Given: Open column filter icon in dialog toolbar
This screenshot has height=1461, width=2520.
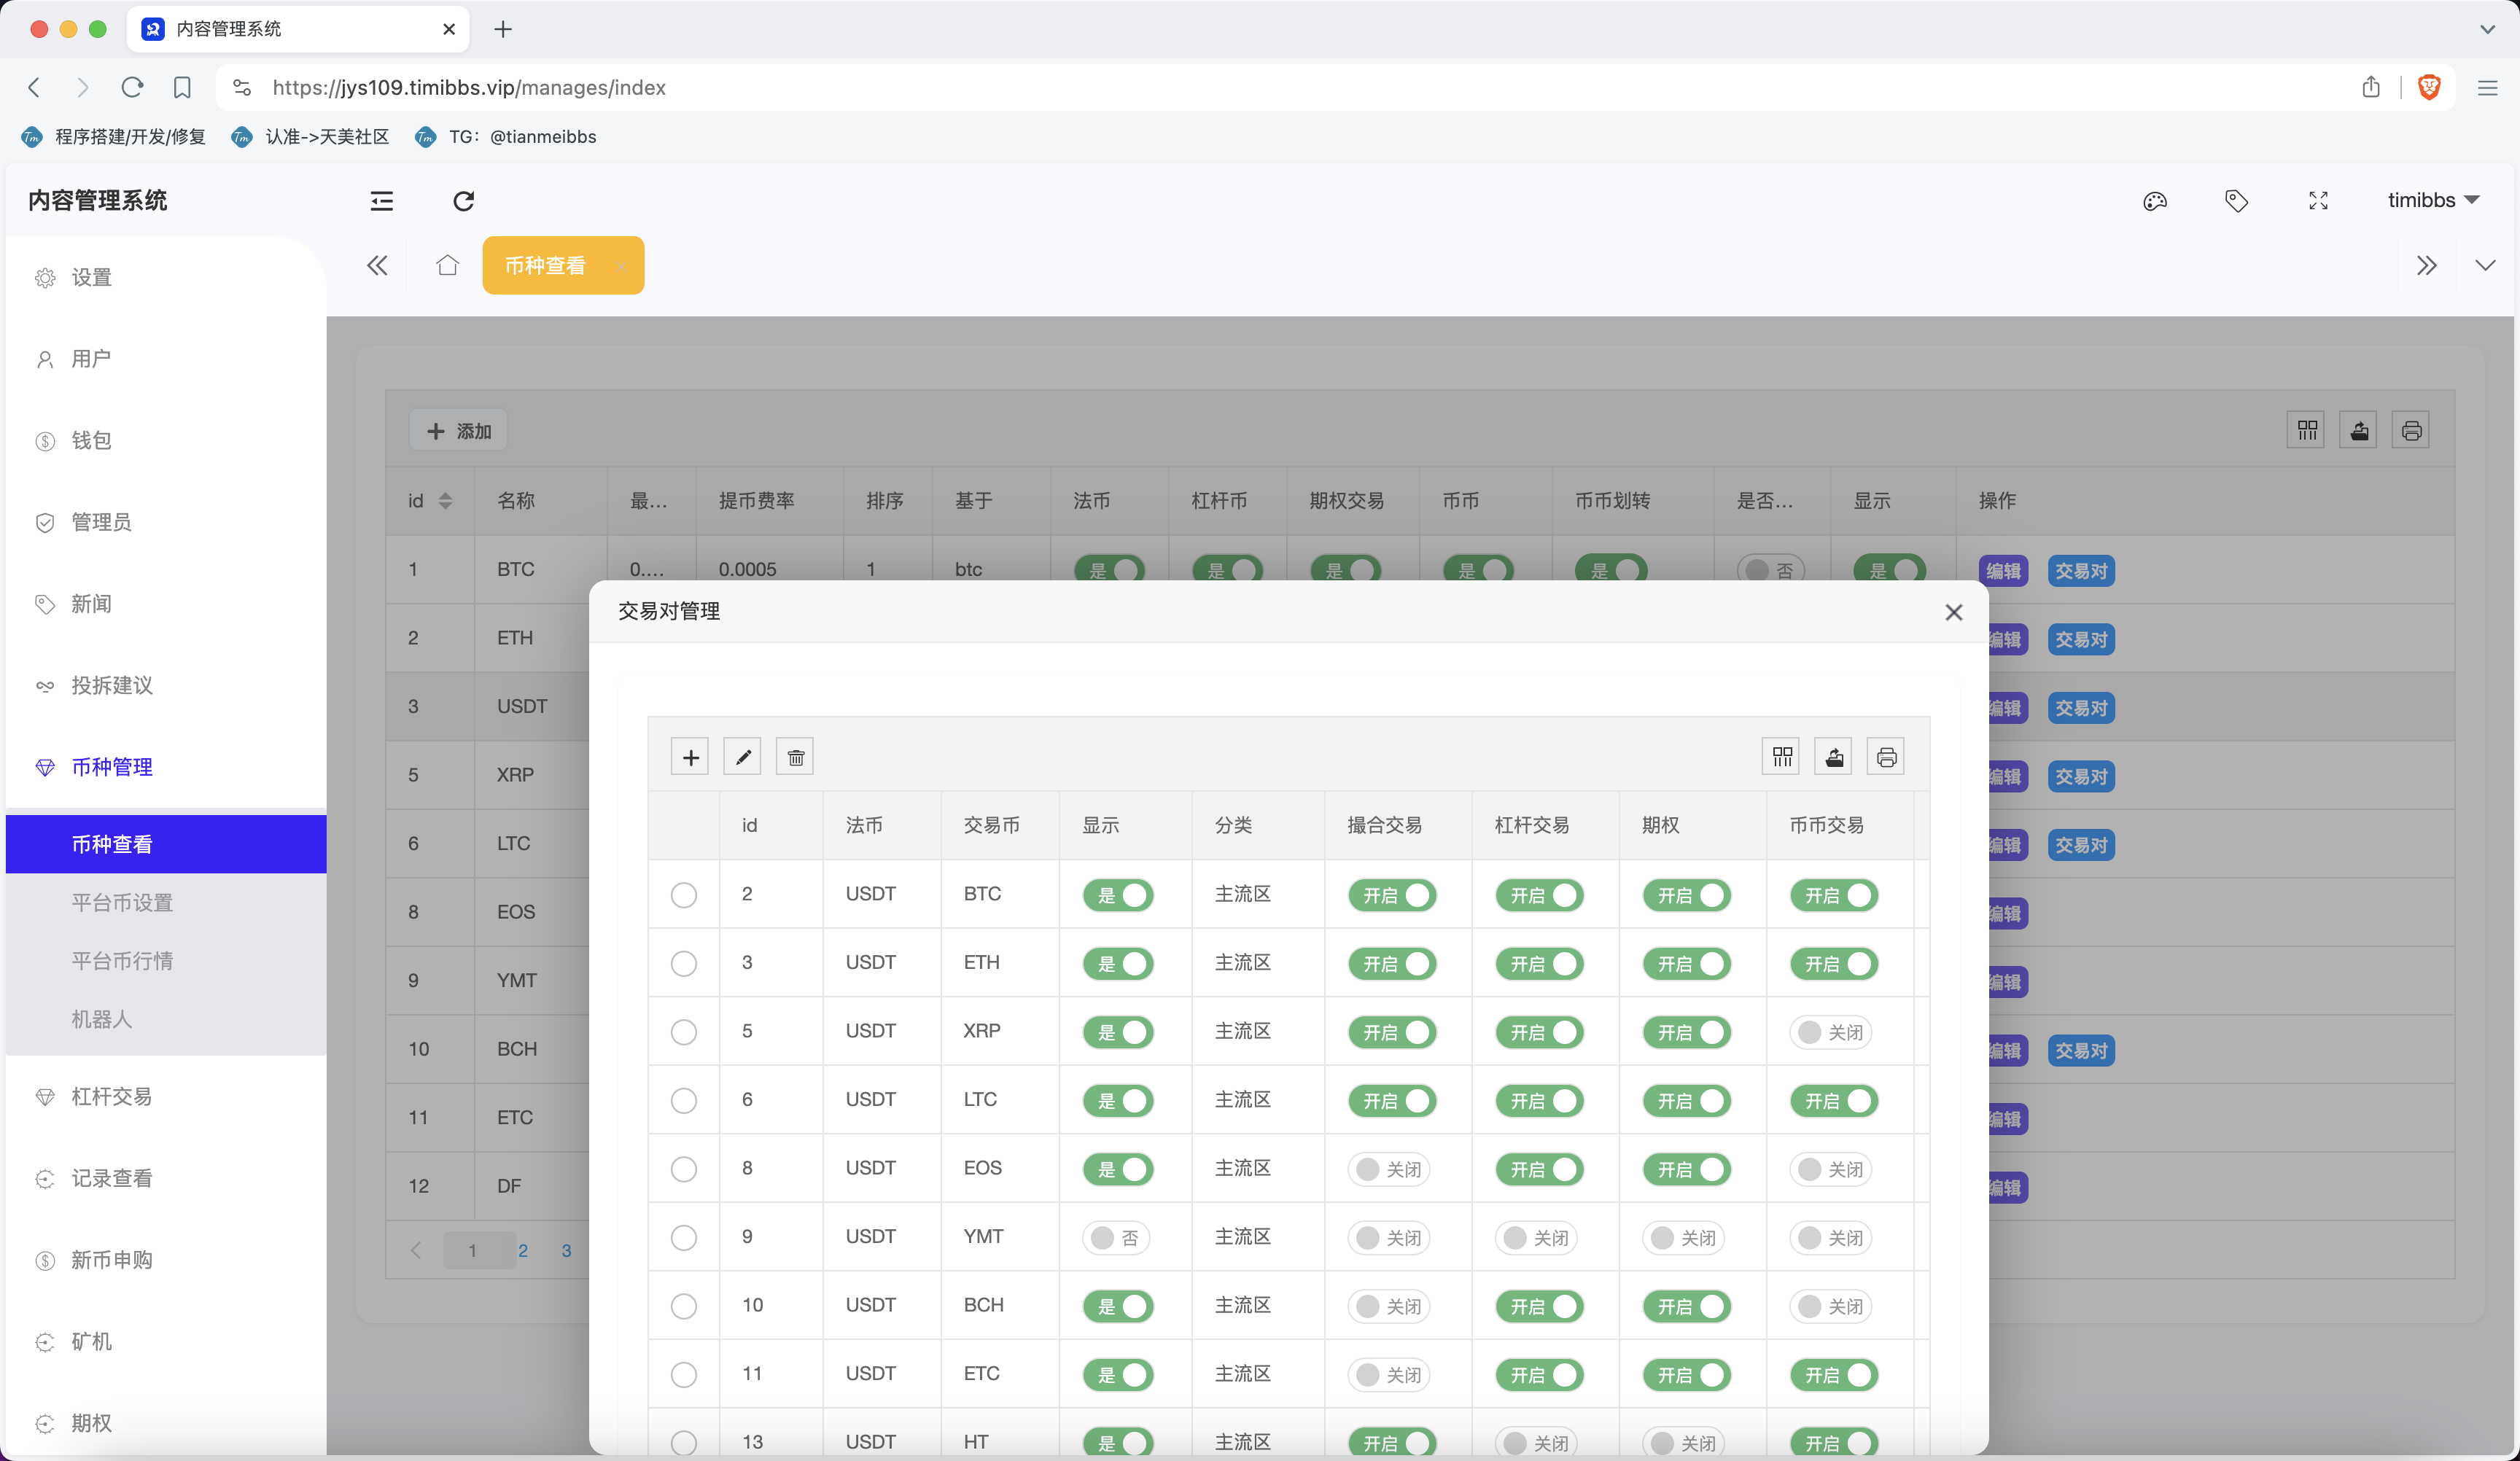Looking at the screenshot, I should [1782, 757].
